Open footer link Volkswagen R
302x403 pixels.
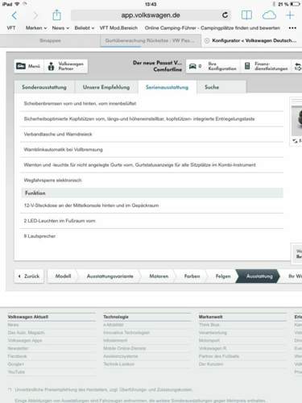click(x=213, y=348)
